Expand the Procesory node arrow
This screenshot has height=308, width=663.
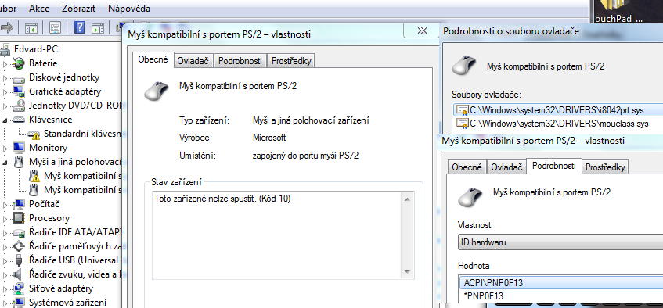5,218
